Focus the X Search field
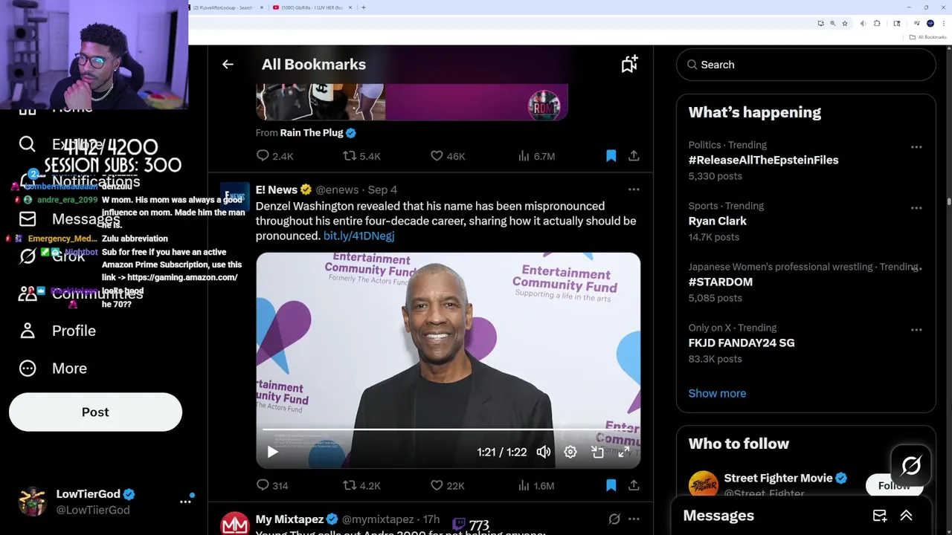The image size is (952, 535). [x=805, y=65]
